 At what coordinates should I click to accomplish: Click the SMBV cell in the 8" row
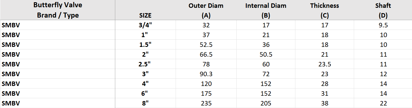(x=58, y=103)
